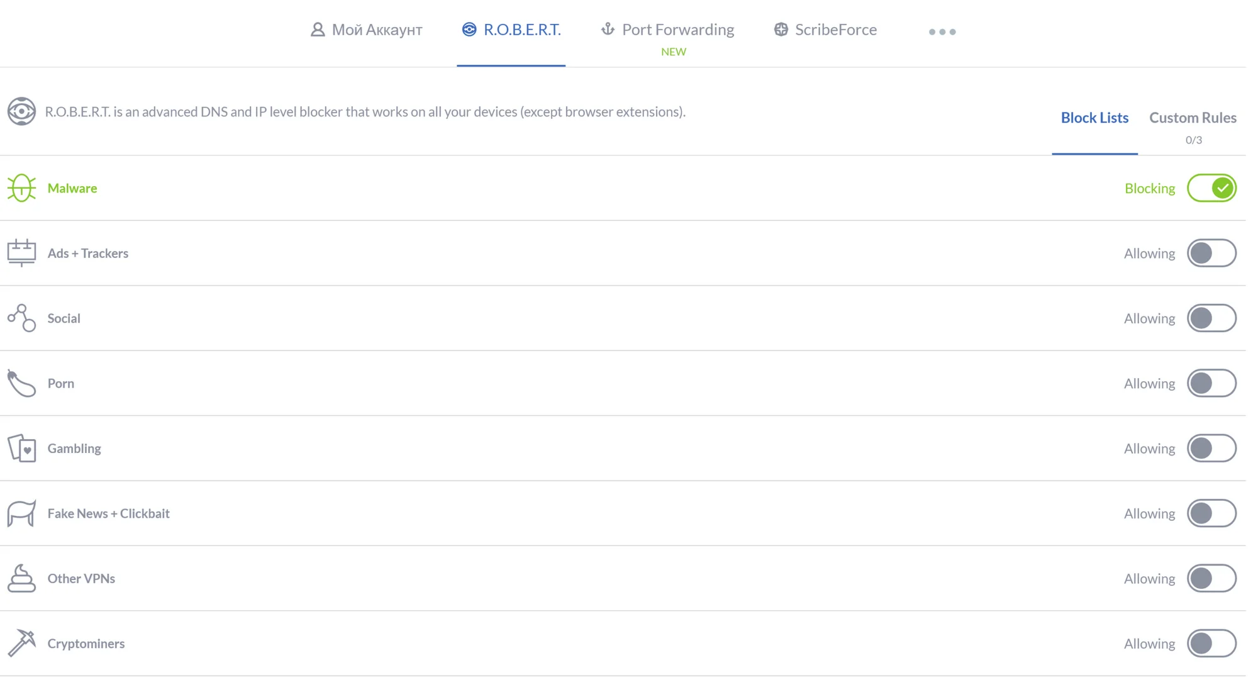Click the Ads + Trackers billboard icon
The image size is (1258, 687).
click(21, 253)
